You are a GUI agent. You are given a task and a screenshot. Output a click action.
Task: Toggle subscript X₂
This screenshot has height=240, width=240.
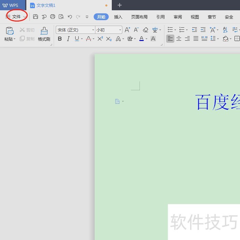coord(109,39)
